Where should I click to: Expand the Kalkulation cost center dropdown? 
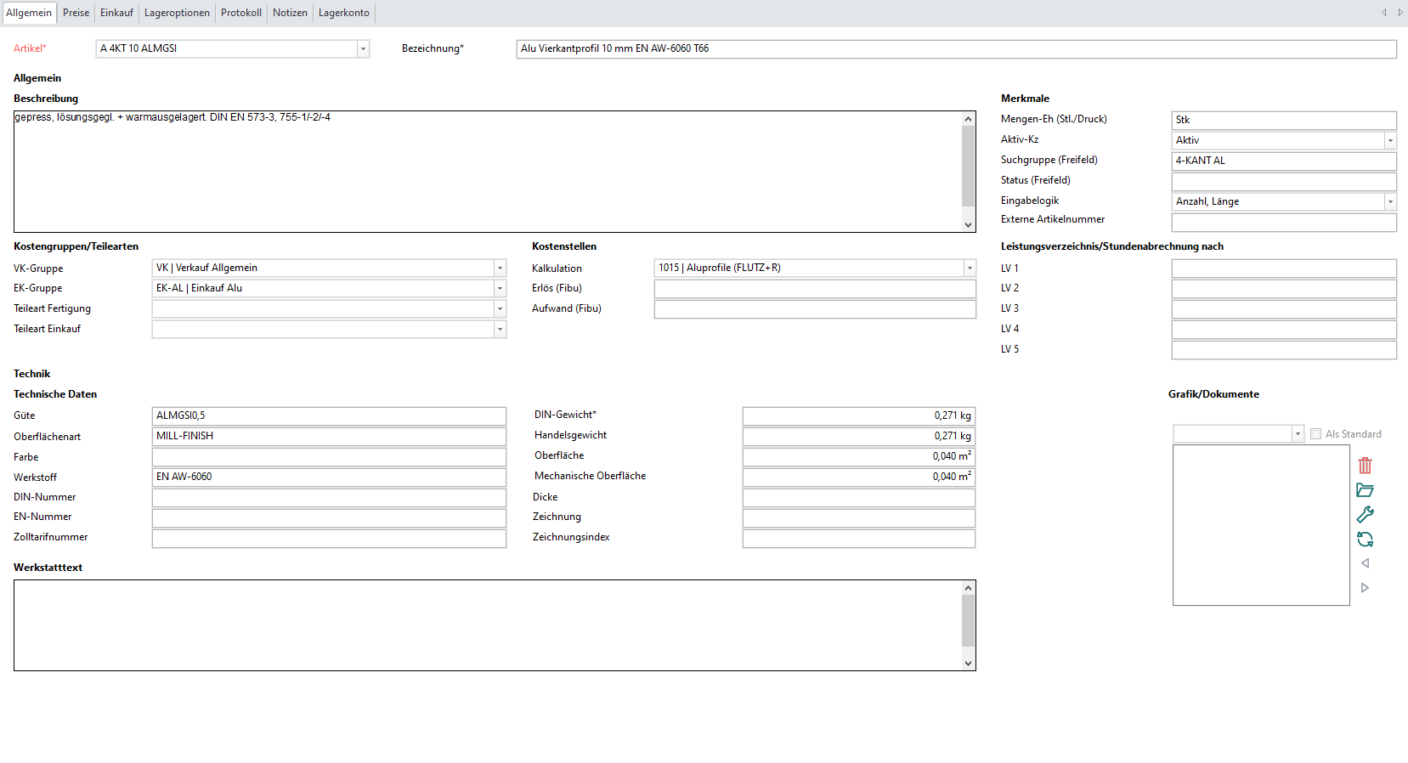click(x=969, y=268)
